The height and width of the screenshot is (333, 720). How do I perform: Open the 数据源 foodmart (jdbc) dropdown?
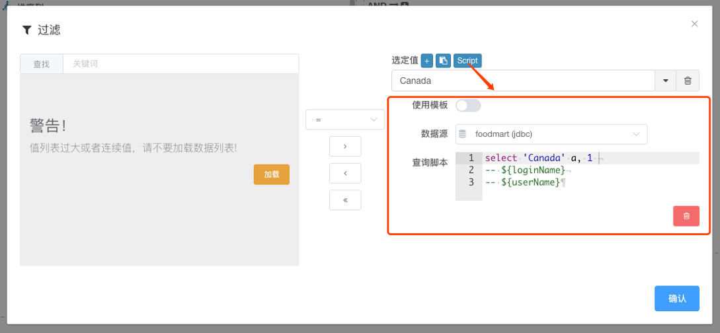click(551, 134)
